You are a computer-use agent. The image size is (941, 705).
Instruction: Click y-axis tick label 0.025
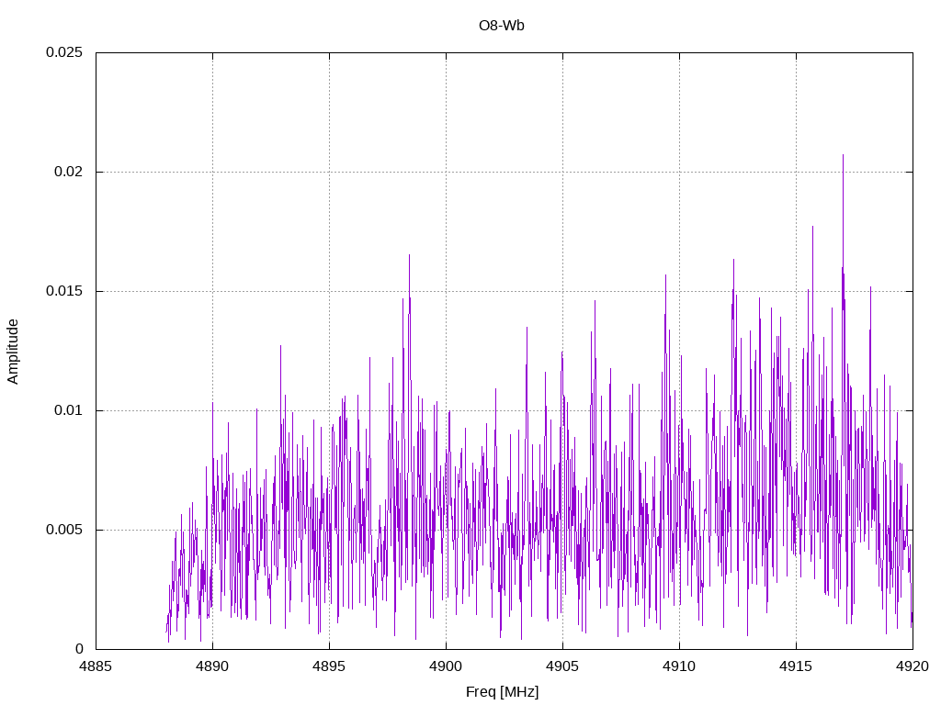[64, 52]
